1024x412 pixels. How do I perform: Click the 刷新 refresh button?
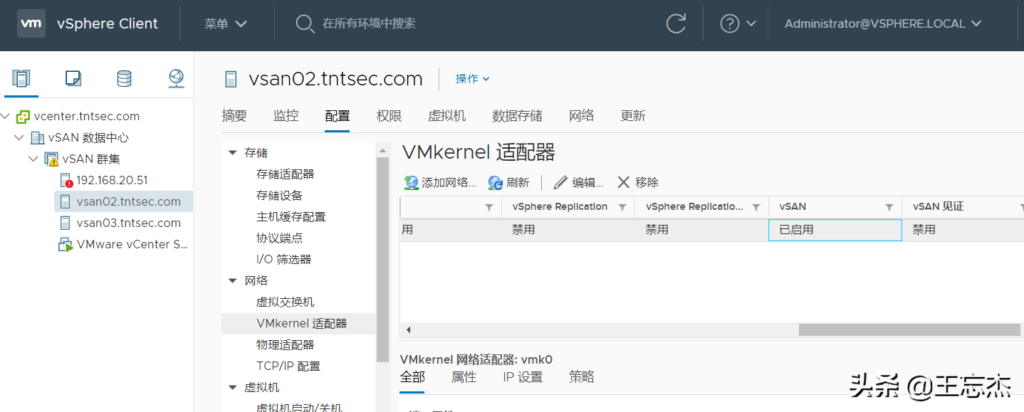(509, 183)
